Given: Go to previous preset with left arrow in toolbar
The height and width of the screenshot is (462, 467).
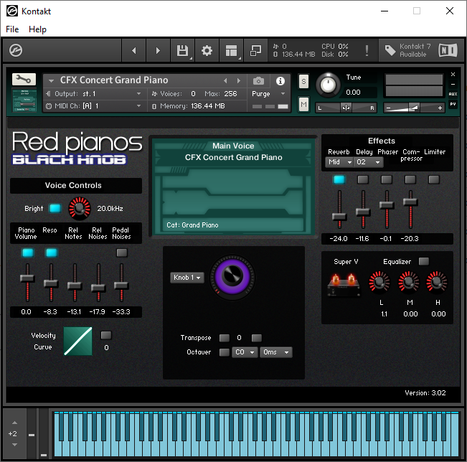Looking at the screenshot, I should click(133, 50).
